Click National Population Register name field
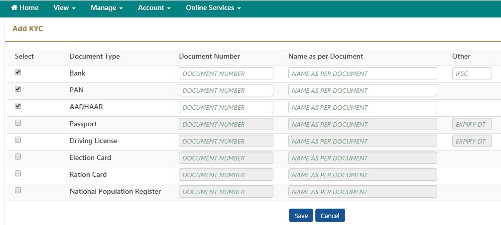The height and width of the screenshot is (225, 501). [363, 192]
